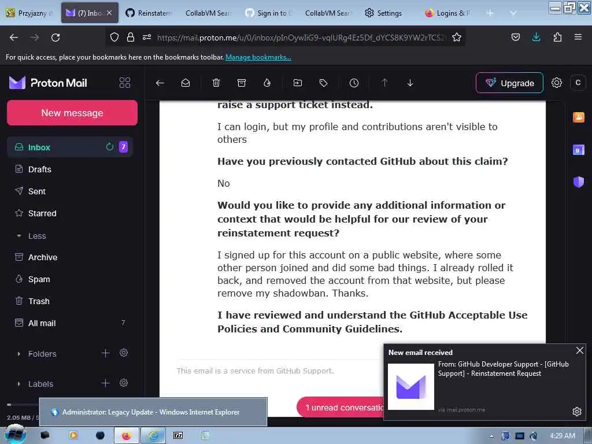592x444 pixels.
Task: Close the Proton Mail Inbox tab
Action: pos(109,13)
